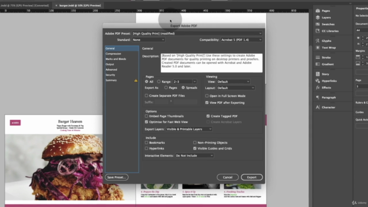Click the pink logo box on page

[x=16, y=122]
